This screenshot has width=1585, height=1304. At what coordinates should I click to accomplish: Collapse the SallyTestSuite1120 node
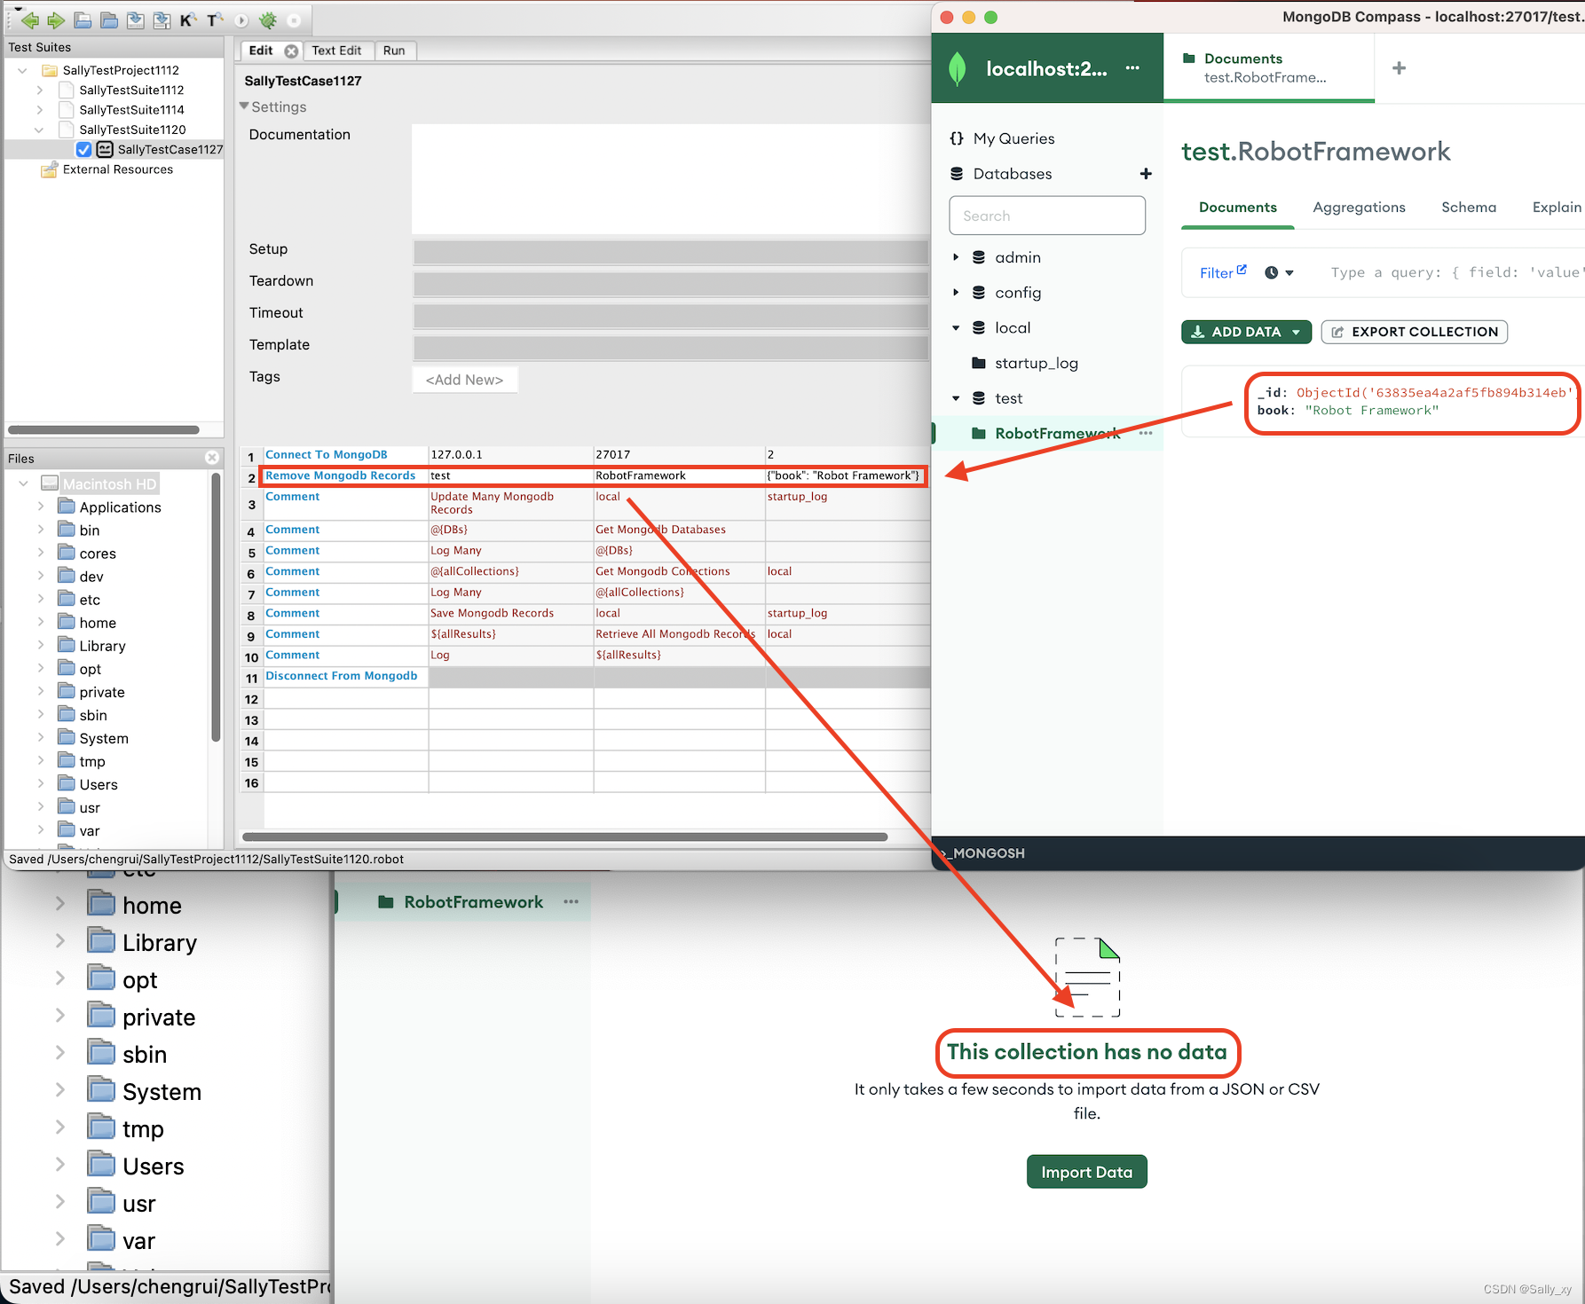click(x=39, y=130)
